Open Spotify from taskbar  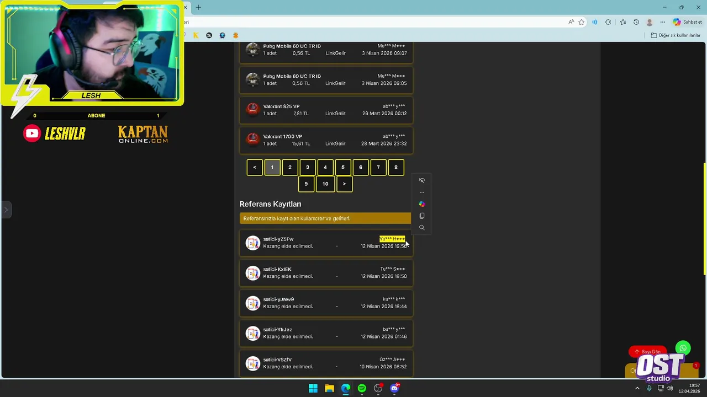point(362,388)
